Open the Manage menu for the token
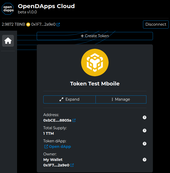The height and width of the screenshot is (173, 170). (x=121, y=99)
